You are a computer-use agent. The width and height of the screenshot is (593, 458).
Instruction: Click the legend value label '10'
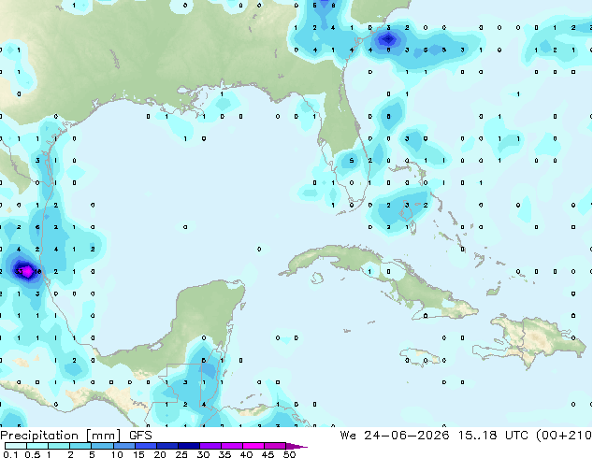(x=117, y=454)
